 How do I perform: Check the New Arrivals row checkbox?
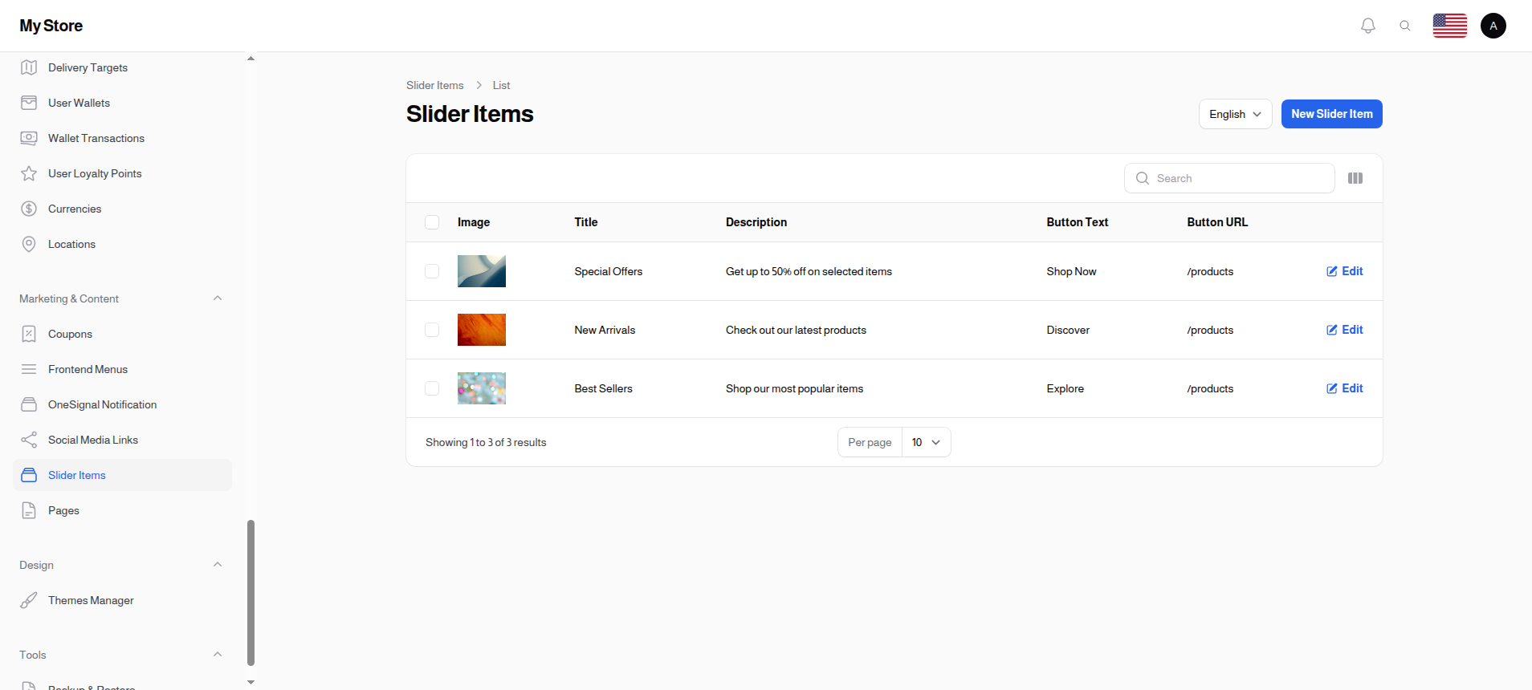432,330
